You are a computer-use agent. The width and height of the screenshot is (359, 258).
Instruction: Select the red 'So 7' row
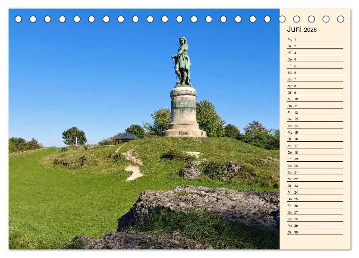[315, 79]
